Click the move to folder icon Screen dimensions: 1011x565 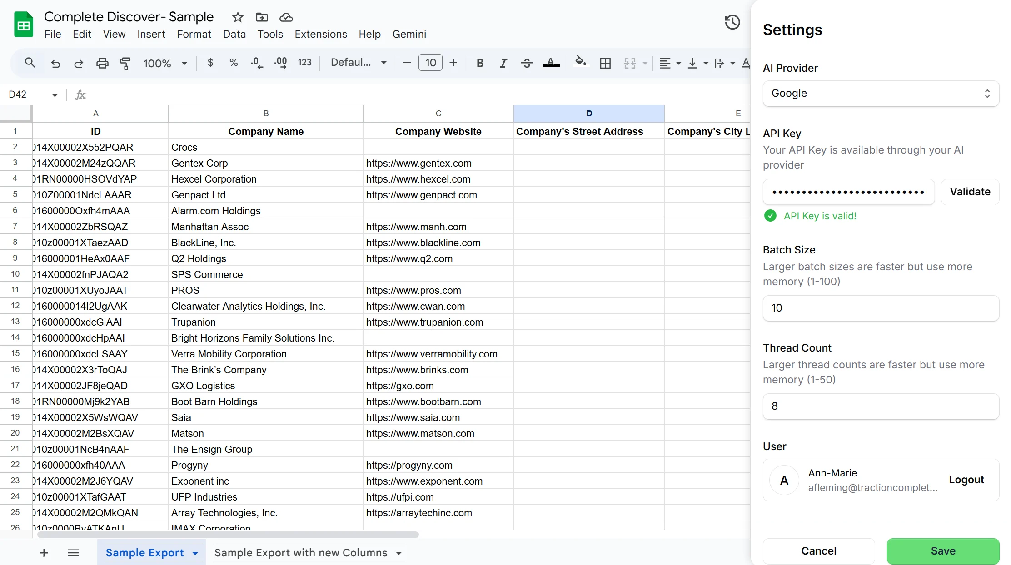(x=262, y=17)
